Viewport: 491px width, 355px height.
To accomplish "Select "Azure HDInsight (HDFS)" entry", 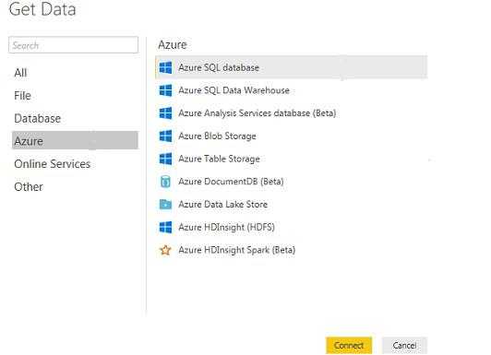I will point(226,227).
